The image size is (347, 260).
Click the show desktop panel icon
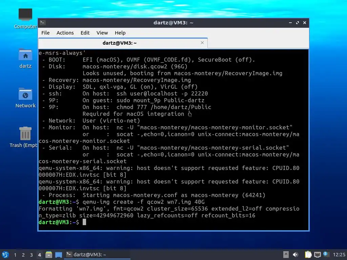tap(58, 255)
